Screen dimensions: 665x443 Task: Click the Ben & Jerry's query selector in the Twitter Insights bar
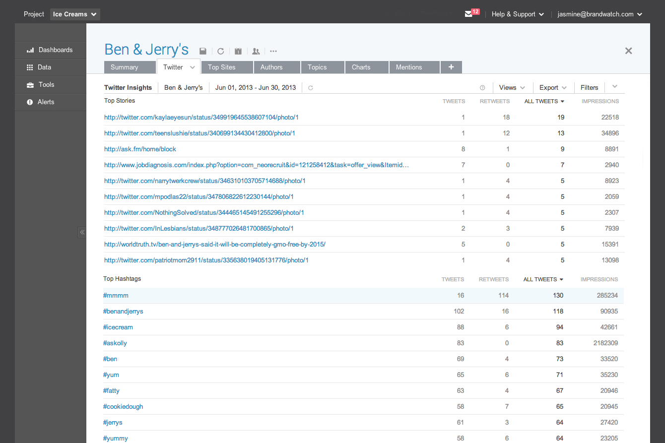[184, 87]
